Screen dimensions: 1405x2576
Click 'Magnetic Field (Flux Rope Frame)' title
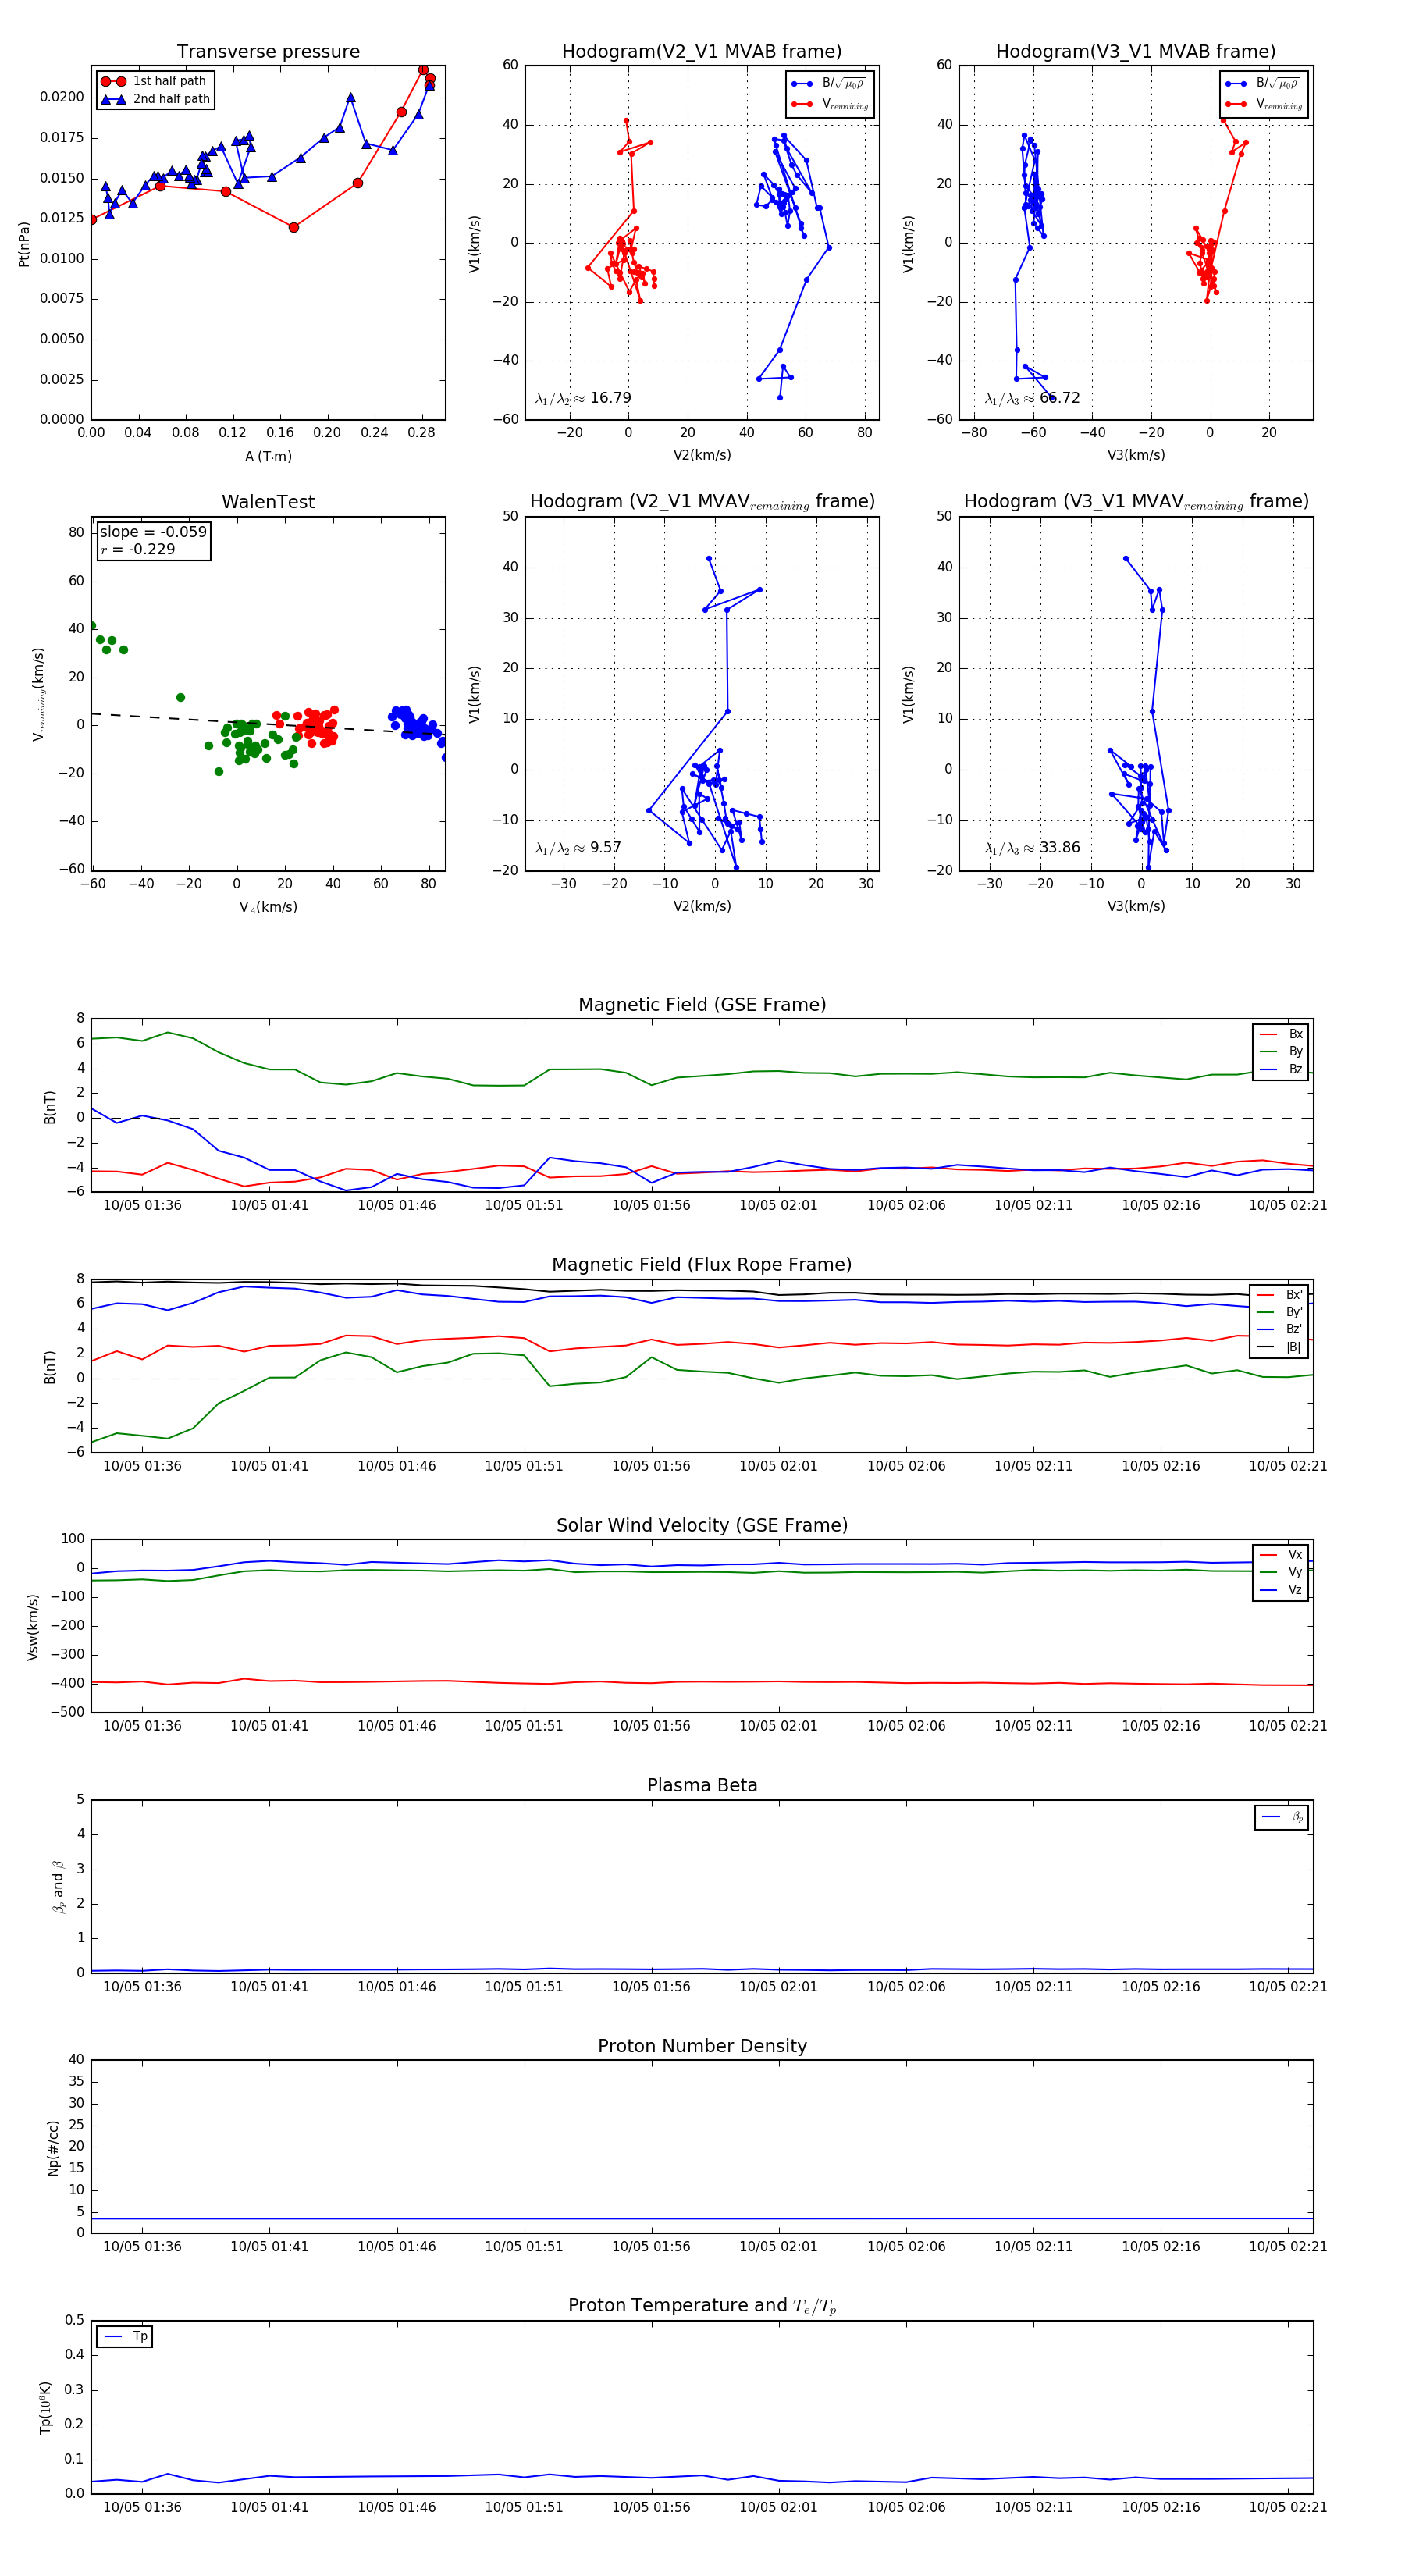(702, 1265)
